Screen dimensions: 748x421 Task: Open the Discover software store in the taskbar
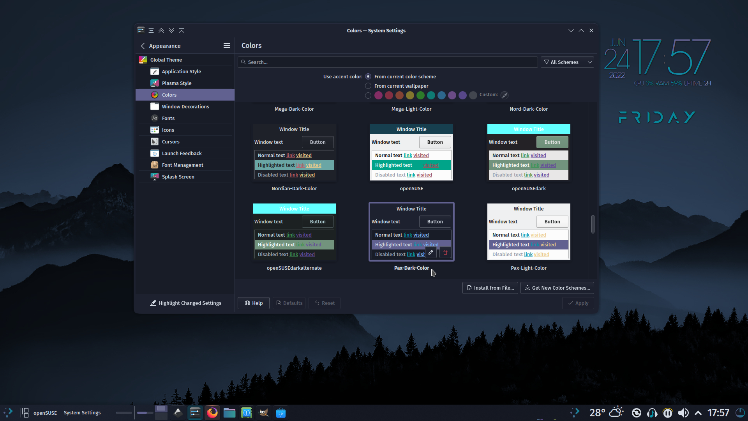point(281,412)
